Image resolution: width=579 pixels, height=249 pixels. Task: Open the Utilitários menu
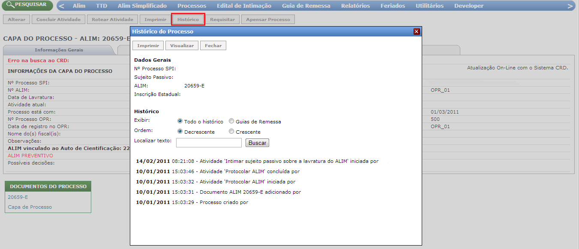coord(429,6)
